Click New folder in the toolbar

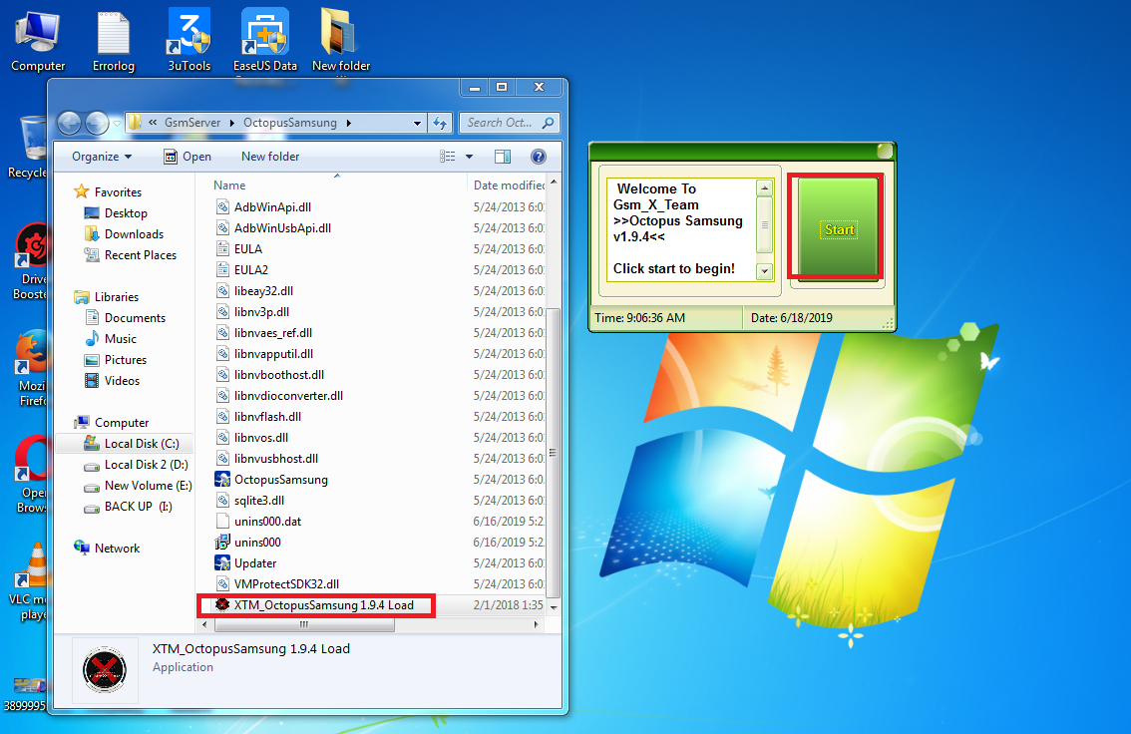(270, 157)
